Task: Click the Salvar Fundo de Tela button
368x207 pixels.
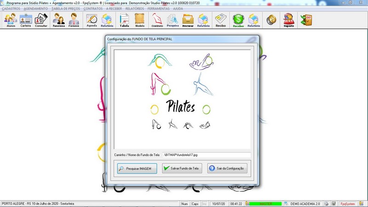Action: [182, 168]
